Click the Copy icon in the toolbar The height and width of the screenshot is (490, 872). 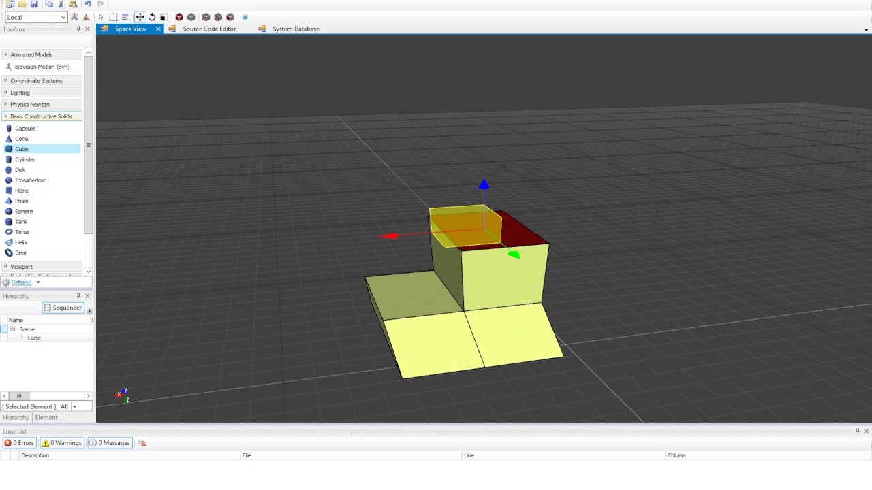point(48,4)
